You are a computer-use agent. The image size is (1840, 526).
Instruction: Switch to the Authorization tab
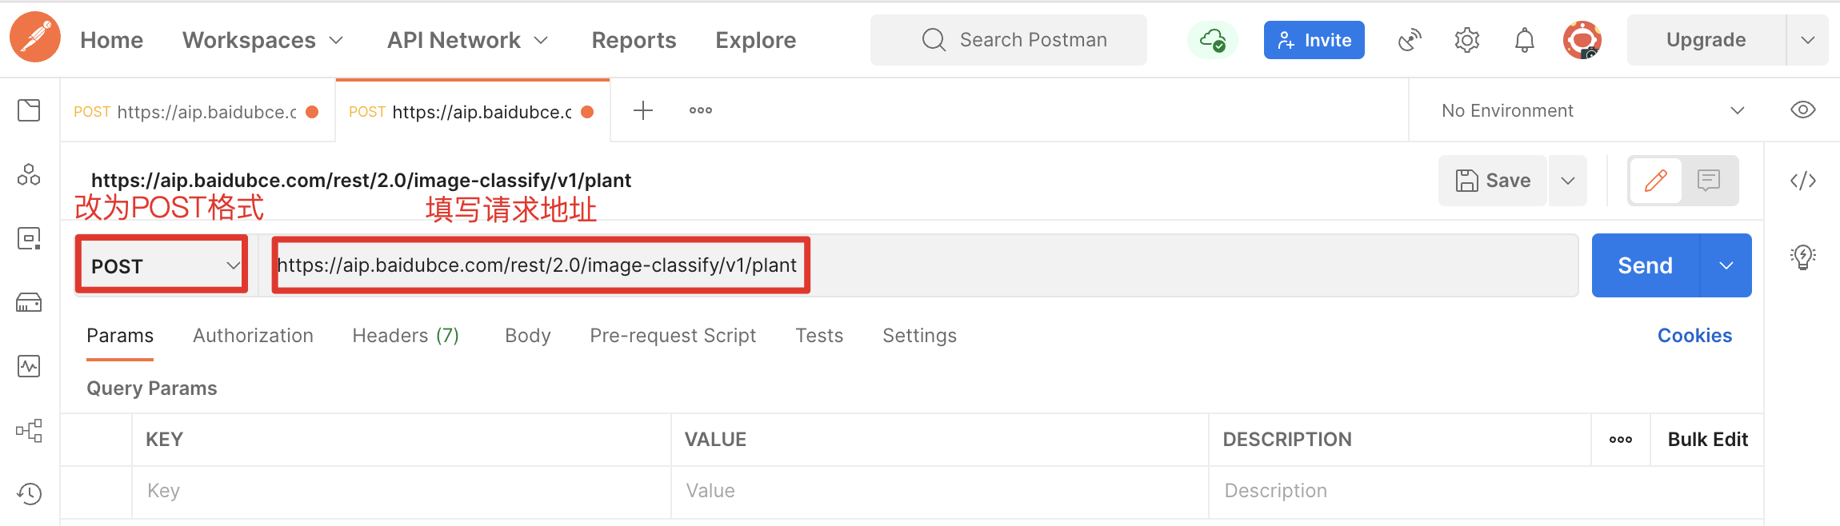point(253,336)
